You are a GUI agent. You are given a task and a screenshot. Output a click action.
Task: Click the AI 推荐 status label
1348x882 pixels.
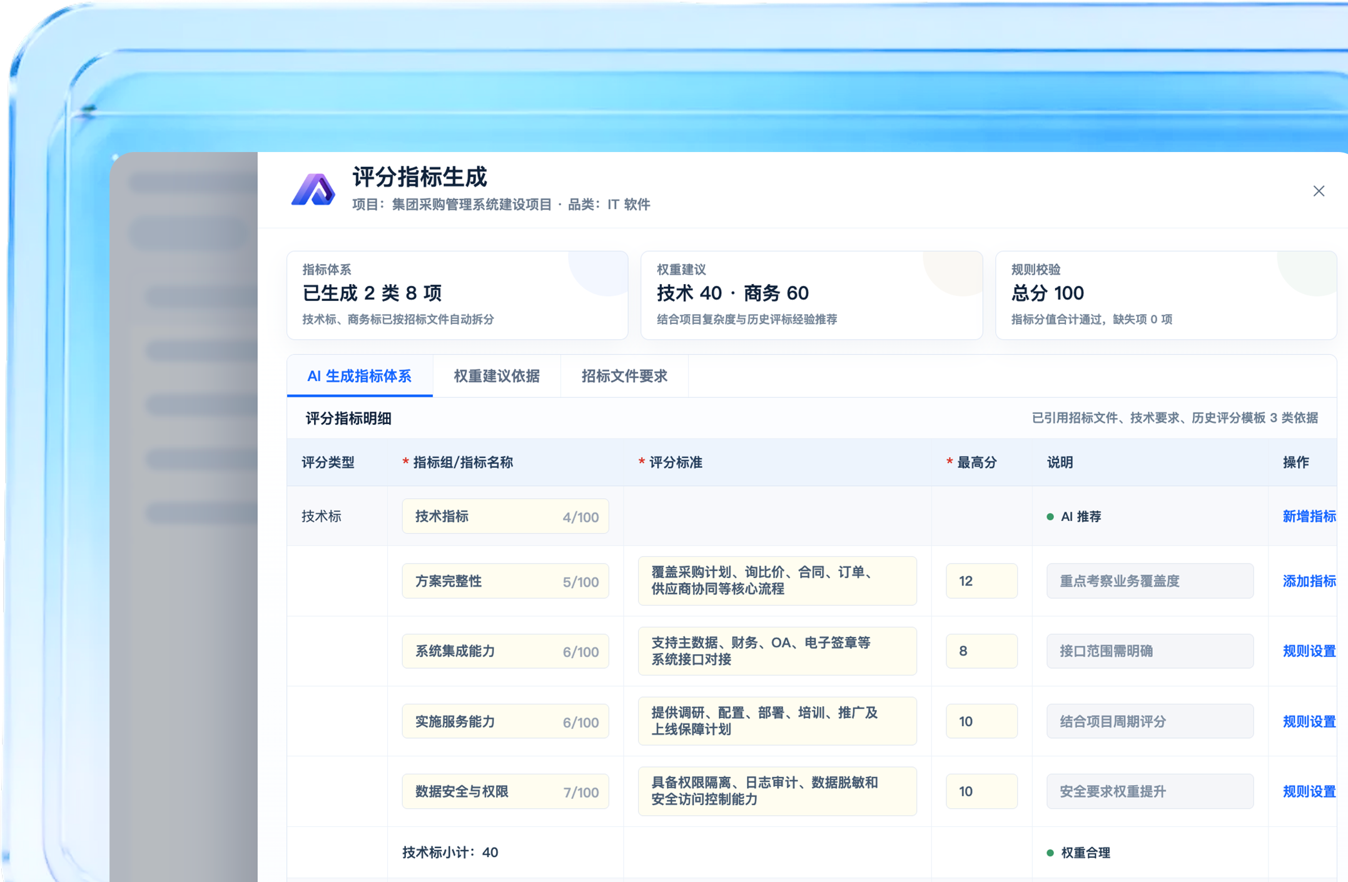[x=1074, y=517]
